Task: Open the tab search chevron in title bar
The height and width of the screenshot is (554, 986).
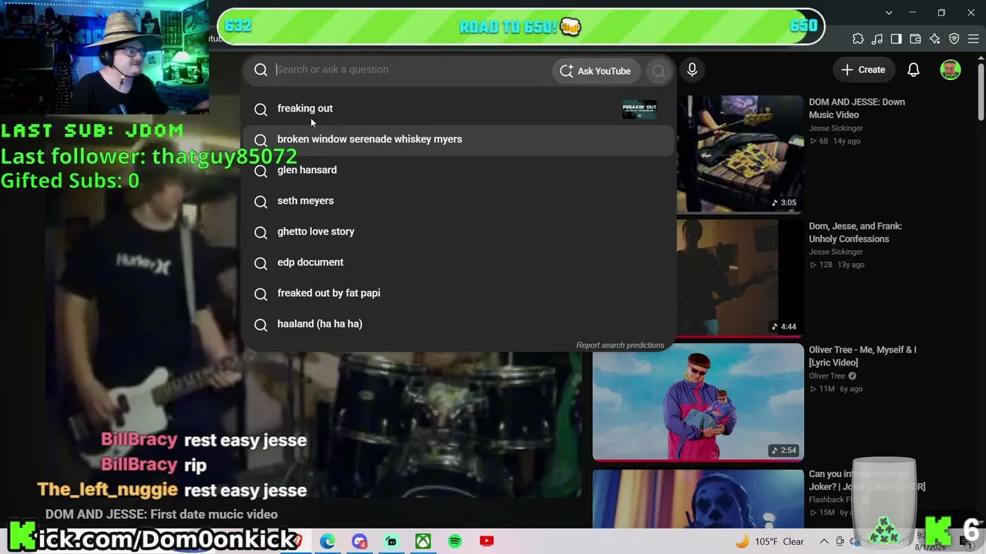Action: coord(889,12)
